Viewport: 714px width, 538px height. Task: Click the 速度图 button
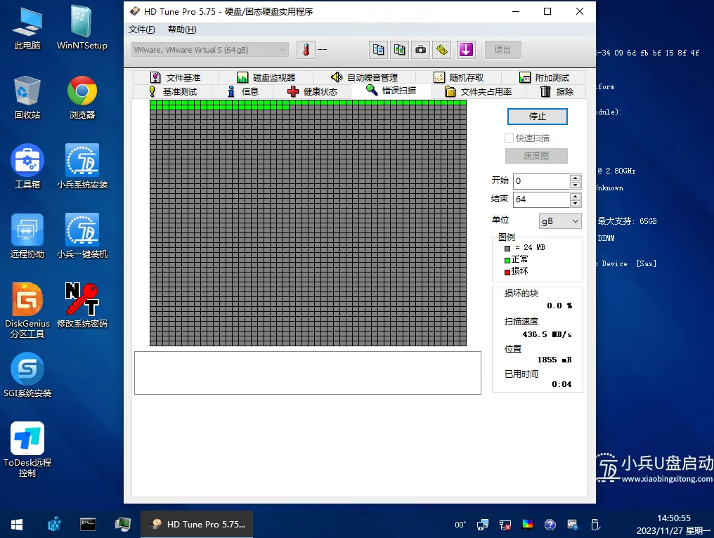[x=536, y=156]
